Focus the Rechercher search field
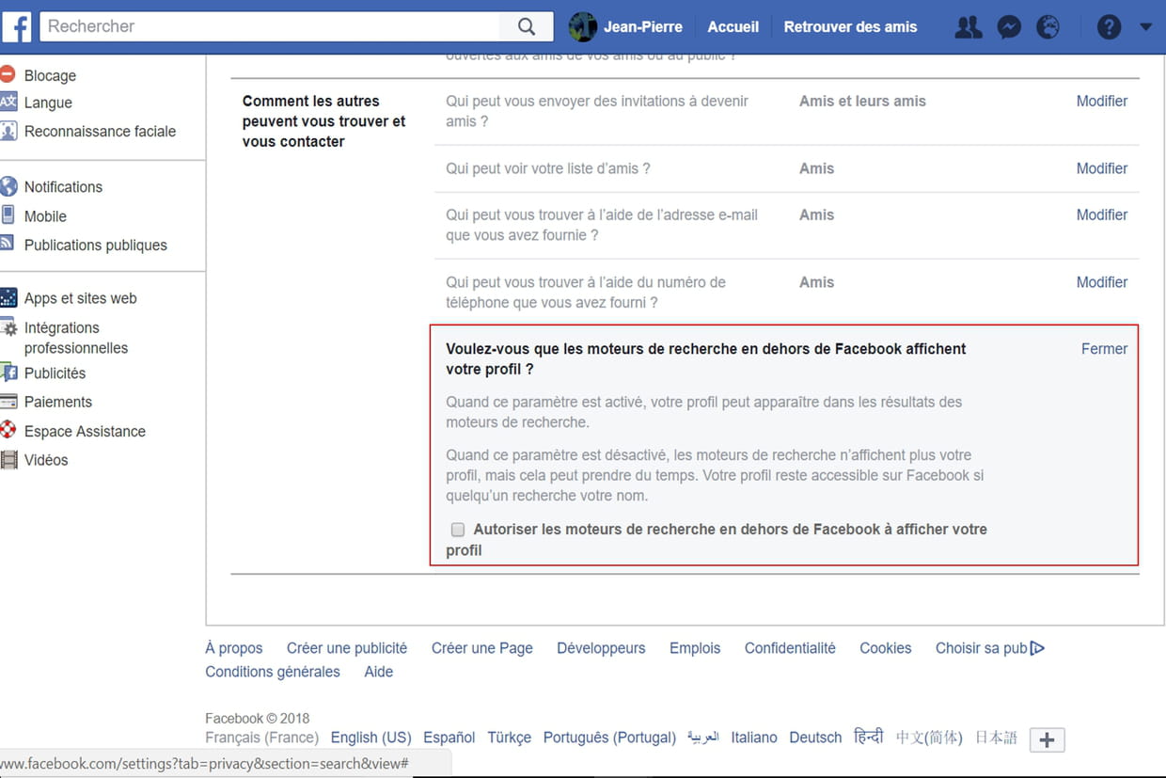Image resolution: width=1166 pixels, height=778 pixels. tap(271, 26)
